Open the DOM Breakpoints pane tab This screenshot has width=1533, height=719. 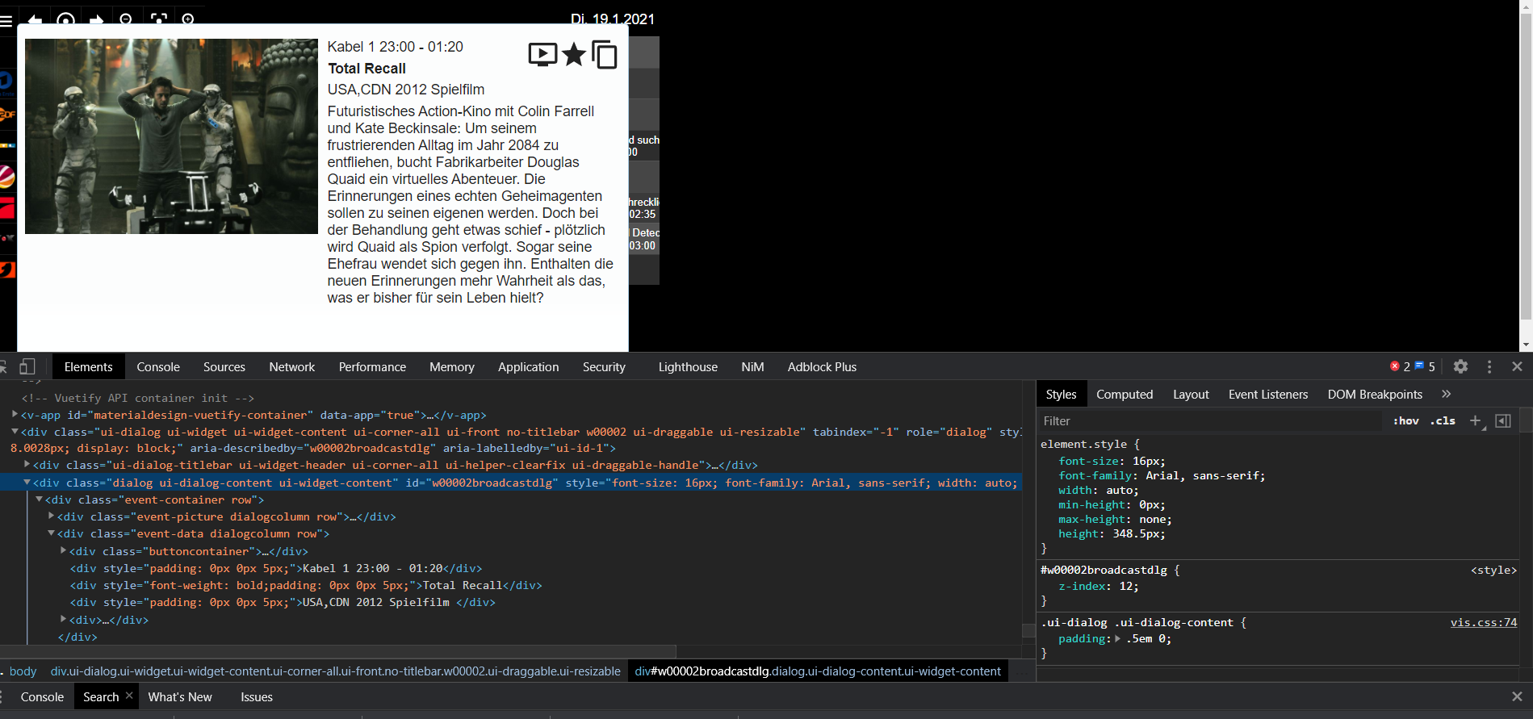tap(1375, 394)
